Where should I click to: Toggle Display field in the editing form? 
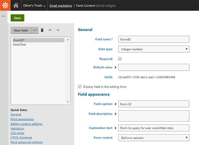click(x=80, y=87)
